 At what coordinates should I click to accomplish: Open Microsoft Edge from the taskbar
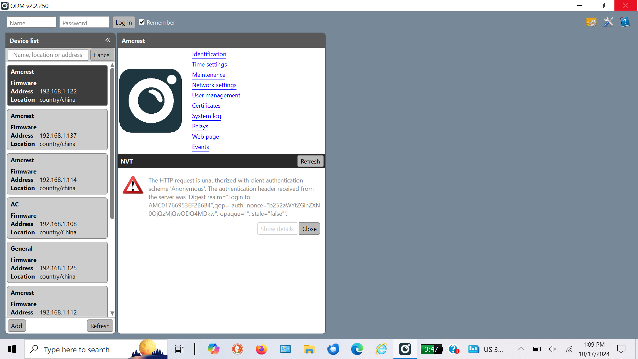(357, 349)
